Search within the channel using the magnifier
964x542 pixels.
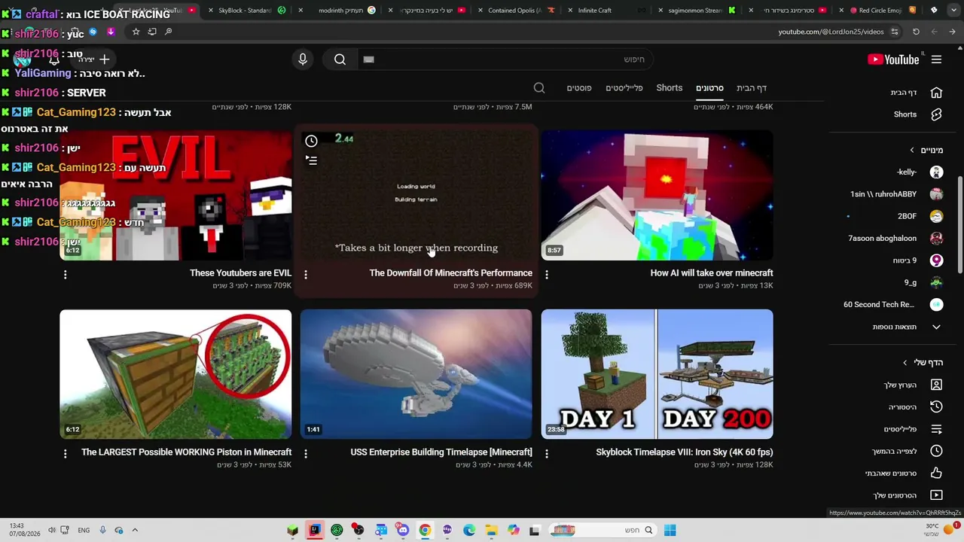pos(539,88)
